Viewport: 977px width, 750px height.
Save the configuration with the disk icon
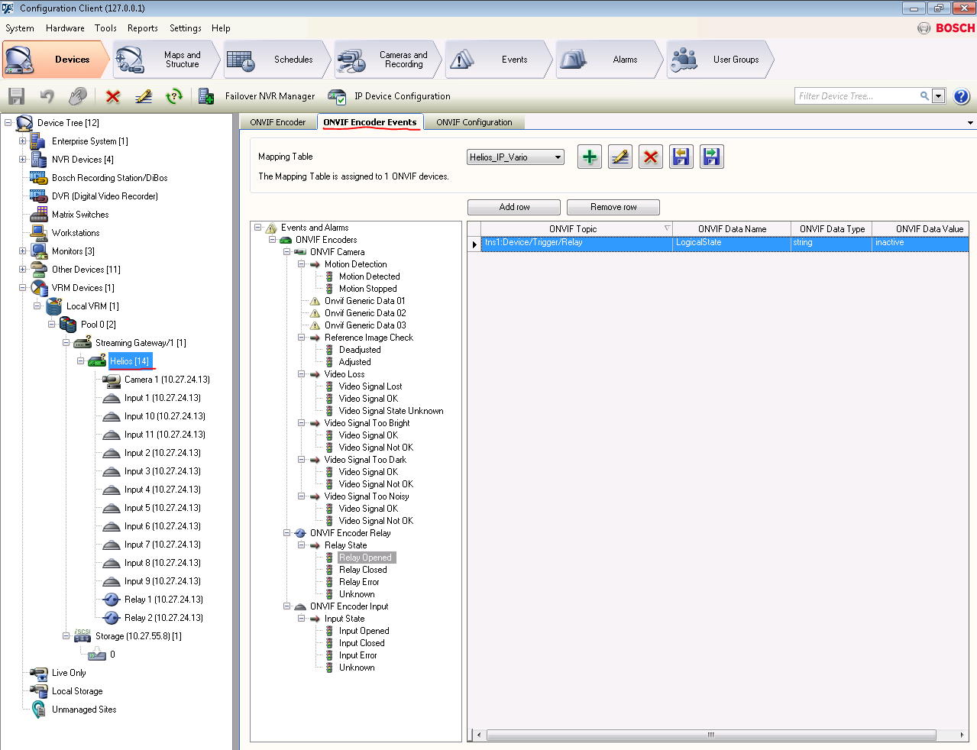coord(15,96)
